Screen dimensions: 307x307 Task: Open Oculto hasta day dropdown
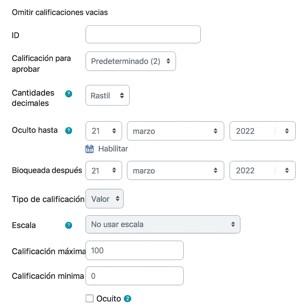(104, 131)
